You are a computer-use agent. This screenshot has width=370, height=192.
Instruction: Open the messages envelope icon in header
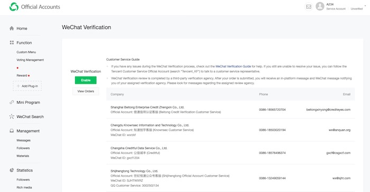pyautogui.click(x=309, y=7)
